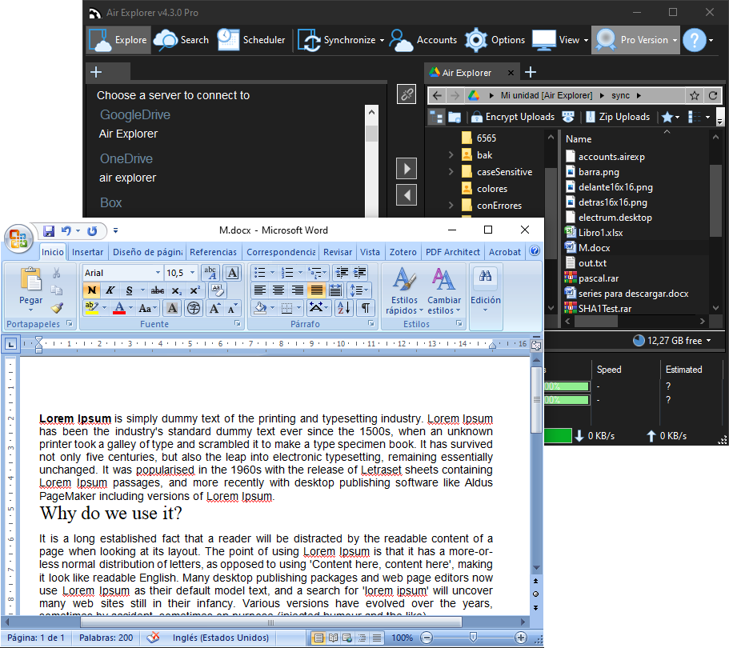Expand the bak folder in tree

pyautogui.click(x=451, y=154)
